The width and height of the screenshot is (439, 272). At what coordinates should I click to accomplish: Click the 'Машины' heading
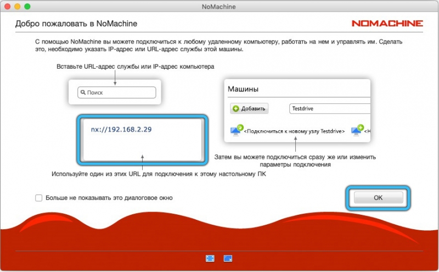pyautogui.click(x=243, y=89)
